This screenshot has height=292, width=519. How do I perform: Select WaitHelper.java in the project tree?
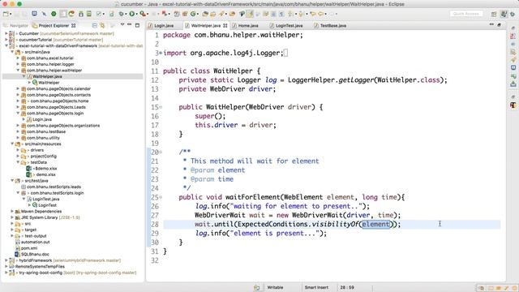tap(47, 76)
